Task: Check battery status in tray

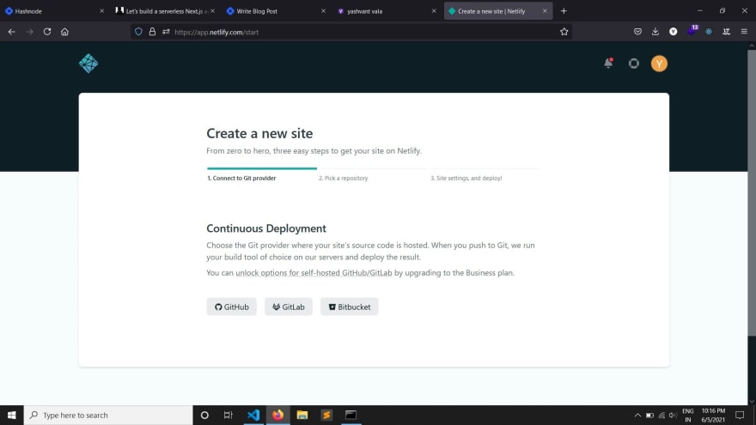Action: (649, 415)
